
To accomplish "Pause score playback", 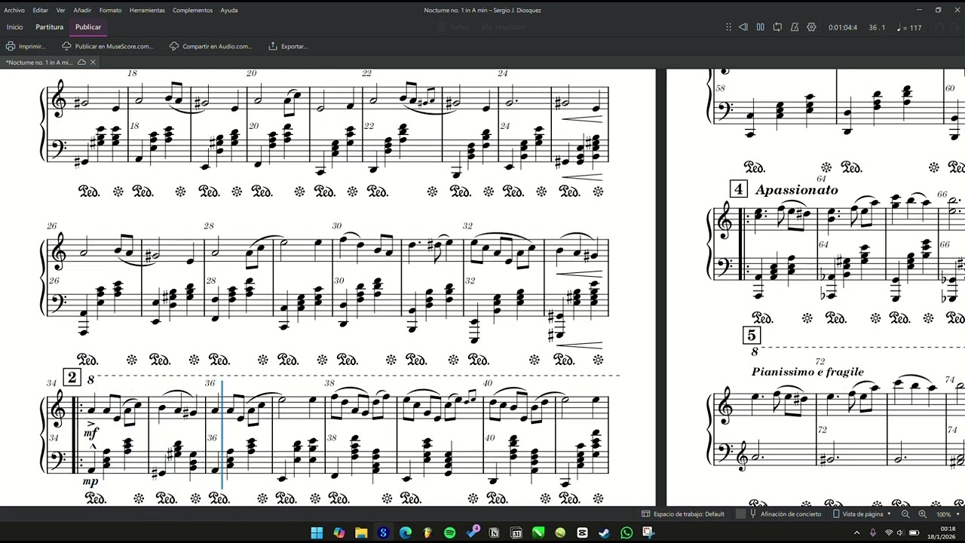I will (760, 27).
